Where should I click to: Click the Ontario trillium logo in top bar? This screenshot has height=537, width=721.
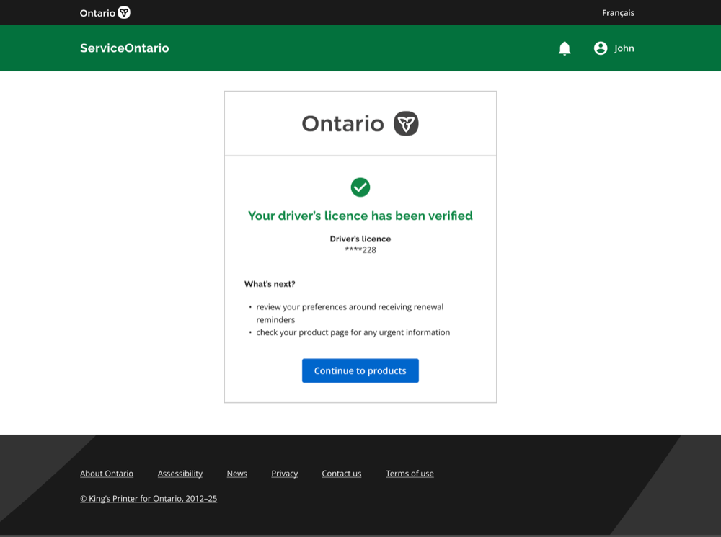(124, 12)
